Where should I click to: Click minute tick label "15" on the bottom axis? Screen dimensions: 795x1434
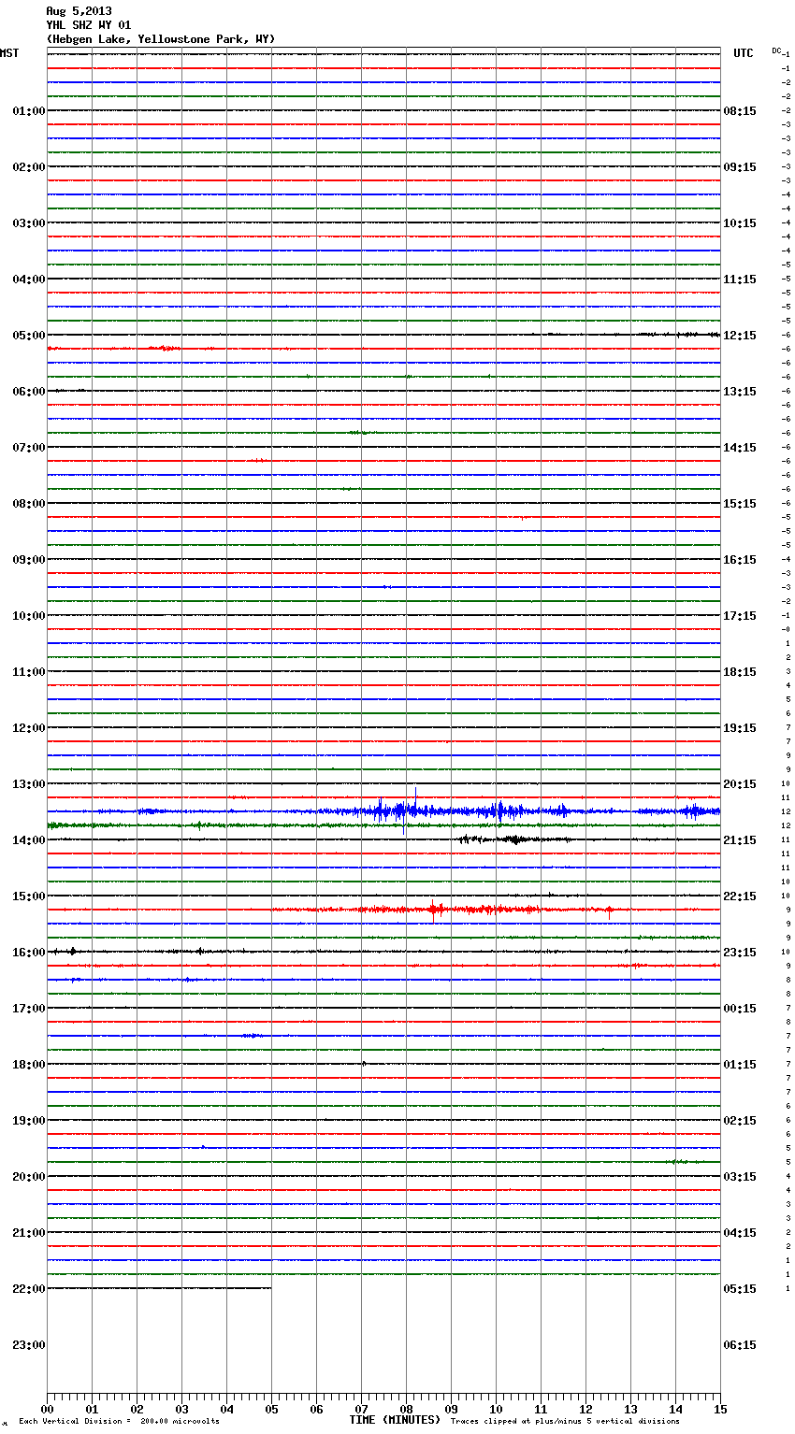720,1409
